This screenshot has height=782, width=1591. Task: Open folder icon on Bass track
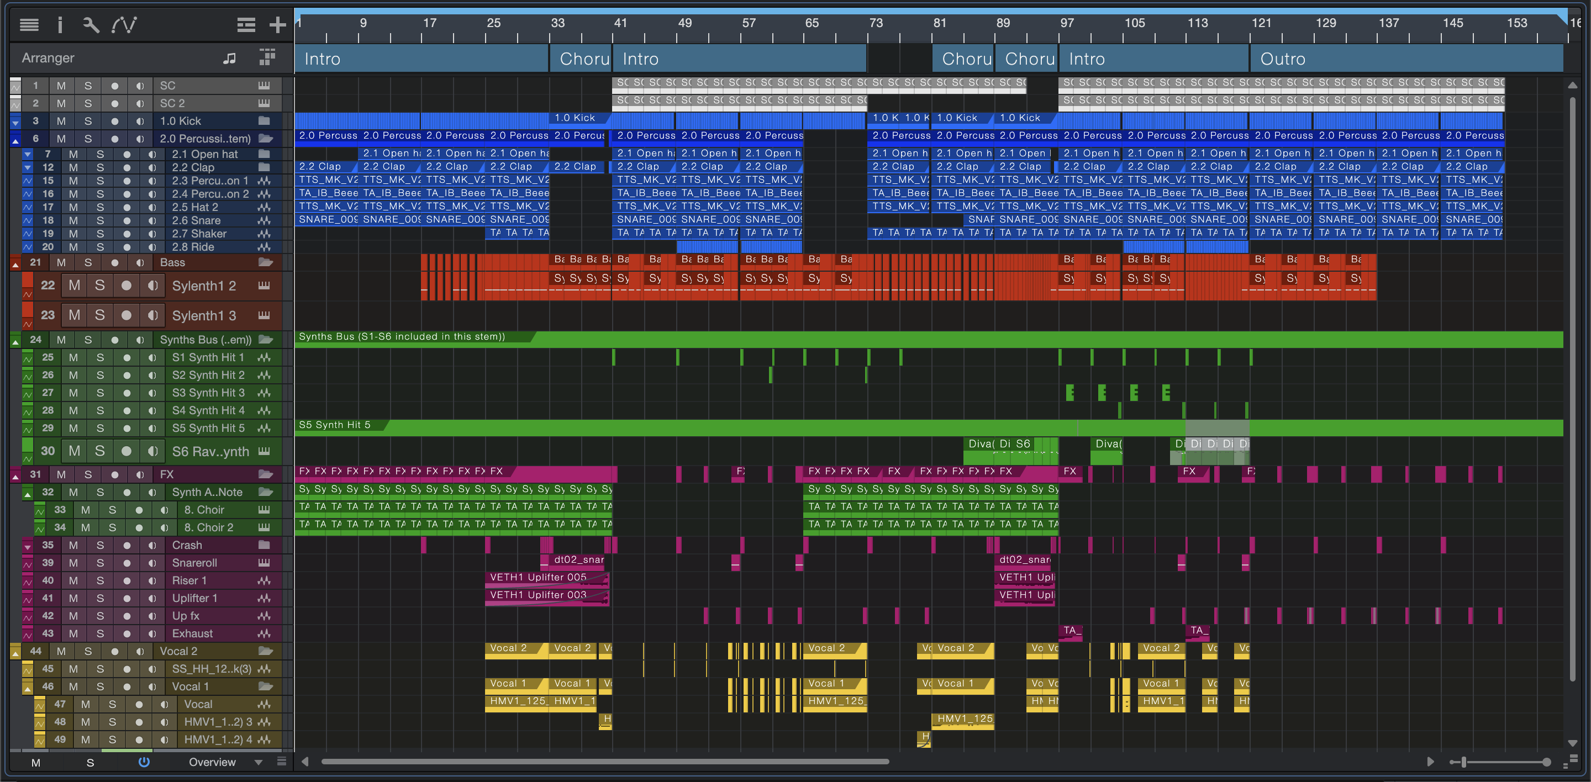tap(265, 262)
